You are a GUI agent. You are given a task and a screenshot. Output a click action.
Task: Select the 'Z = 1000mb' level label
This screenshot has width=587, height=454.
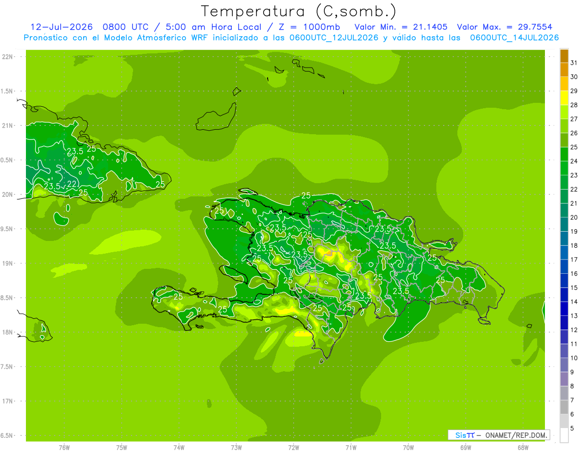309,27
